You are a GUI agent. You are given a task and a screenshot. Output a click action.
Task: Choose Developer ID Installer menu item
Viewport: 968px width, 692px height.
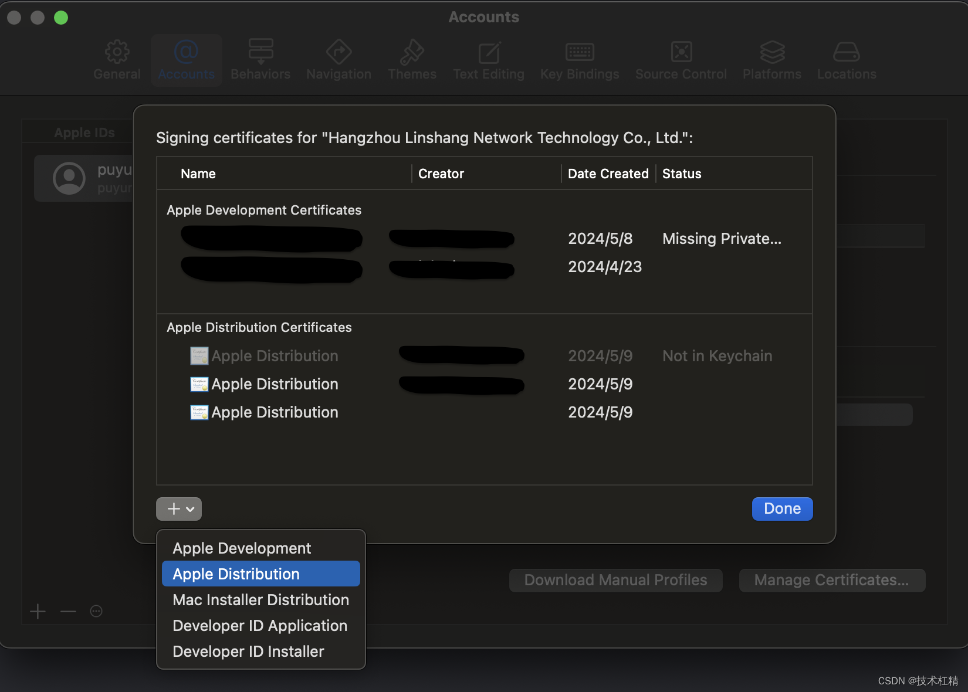click(x=261, y=652)
